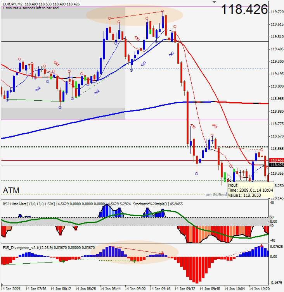The height and width of the screenshot is (292, 284).
Task: Click the 14 Jan 08:28 time axis label
Action: (x=86, y=289)
